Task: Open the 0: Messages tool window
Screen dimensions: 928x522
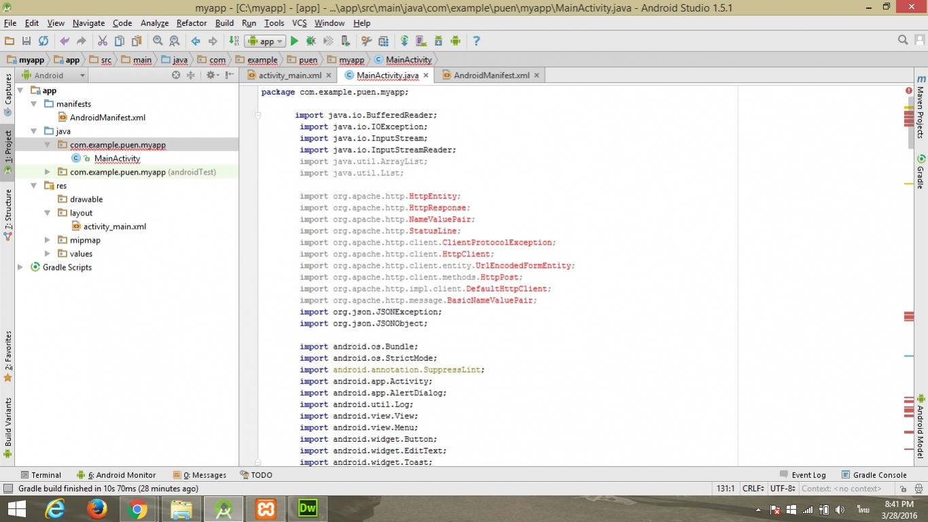Action: click(200, 475)
